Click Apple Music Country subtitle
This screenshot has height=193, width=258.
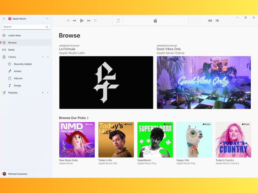tap(228, 163)
